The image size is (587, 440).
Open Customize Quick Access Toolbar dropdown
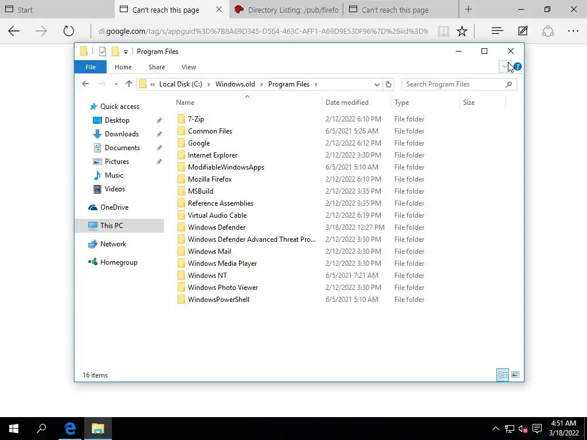pos(126,52)
